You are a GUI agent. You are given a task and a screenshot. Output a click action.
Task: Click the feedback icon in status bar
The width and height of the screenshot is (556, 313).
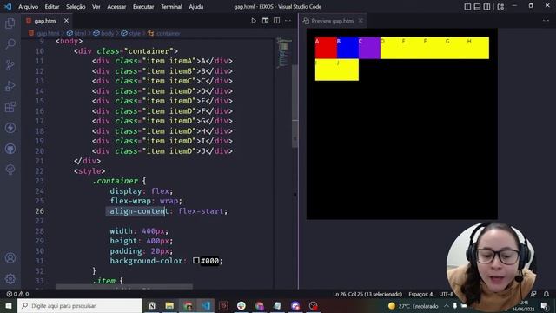pyautogui.click(x=533, y=294)
